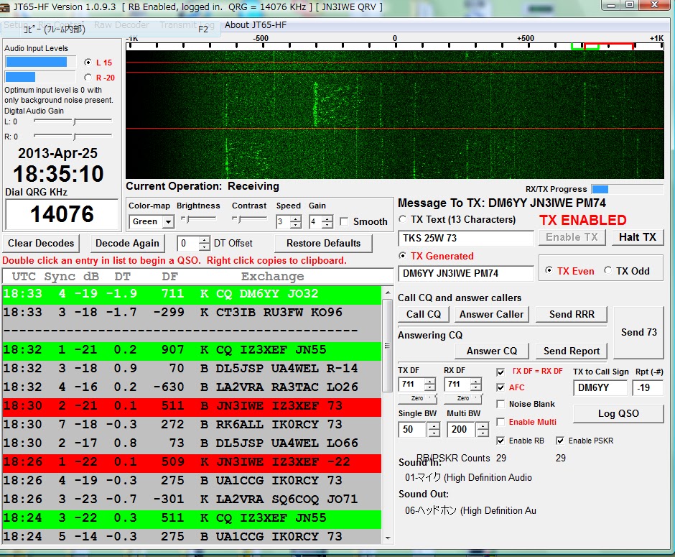Image resolution: width=675 pixels, height=557 pixels.
Task: Click the Answer CQ button
Action: (492, 351)
